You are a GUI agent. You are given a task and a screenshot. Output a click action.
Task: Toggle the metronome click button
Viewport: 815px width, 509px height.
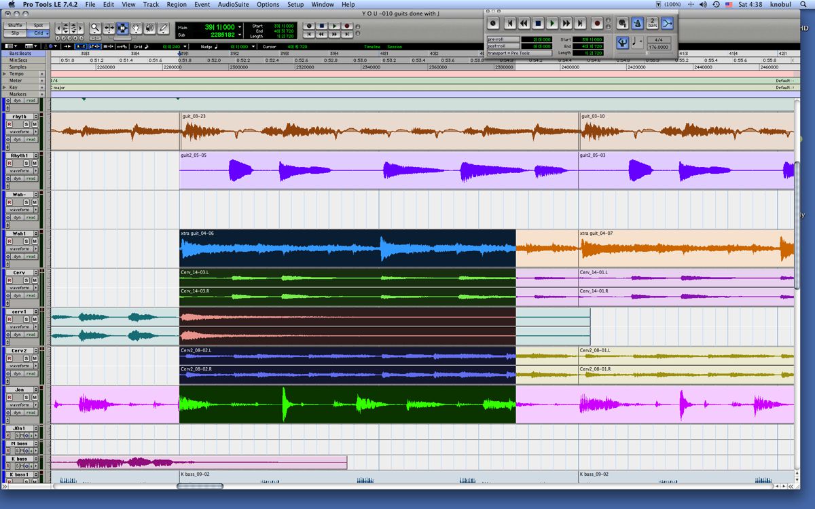pyautogui.click(x=638, y=23)
